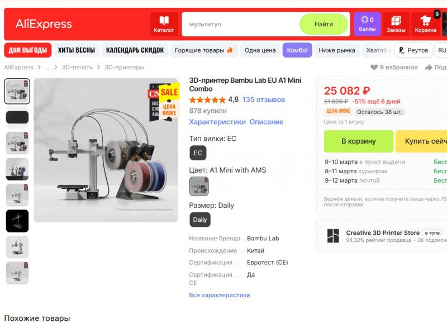This screenshot has width=447, height=328.
Task: Open the Реутов location selector
Action: click(413, 50)
